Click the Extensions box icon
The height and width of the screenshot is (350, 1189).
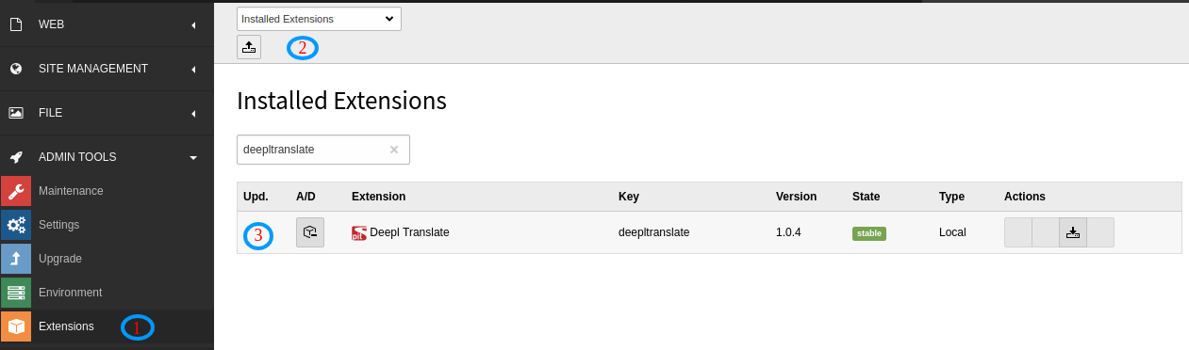click(x=16, y=326)
